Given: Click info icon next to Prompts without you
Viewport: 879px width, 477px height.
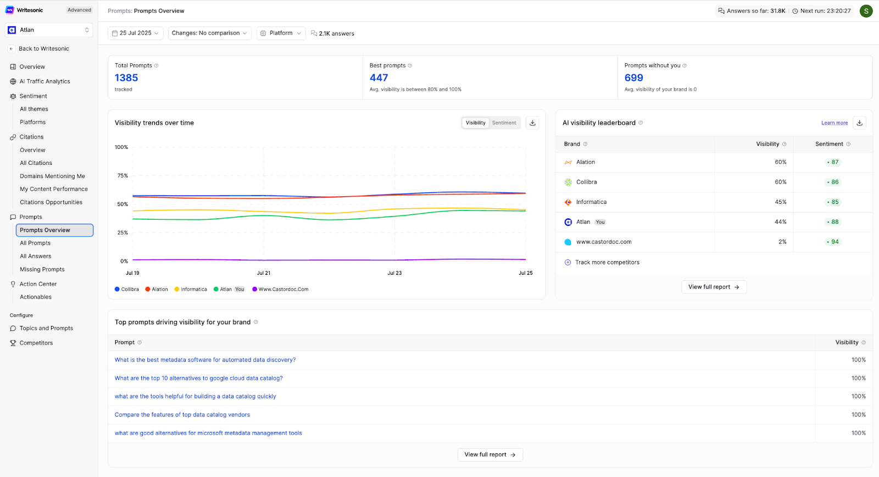Looking at the screenshot, I should [x=685, y=65].
